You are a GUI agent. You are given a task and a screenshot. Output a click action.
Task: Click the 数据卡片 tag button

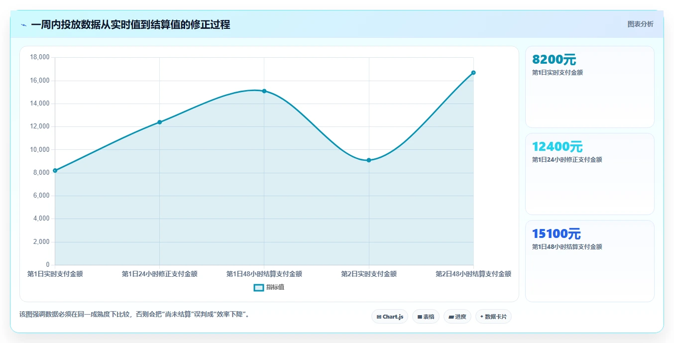493,317
